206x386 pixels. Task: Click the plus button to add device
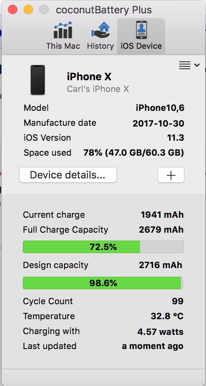tap(171, 175)
